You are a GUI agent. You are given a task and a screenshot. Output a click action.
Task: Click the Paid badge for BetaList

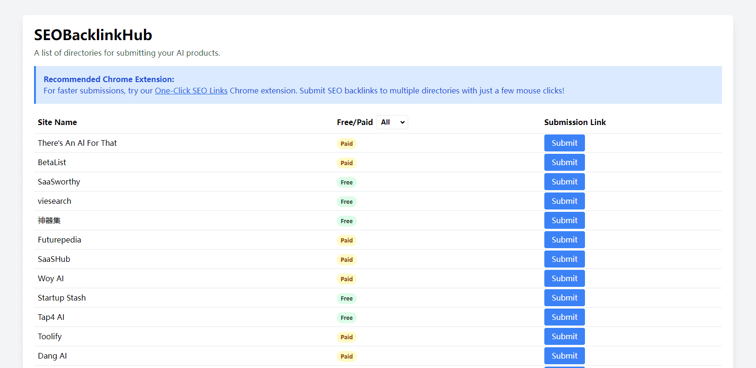(347, 163)
